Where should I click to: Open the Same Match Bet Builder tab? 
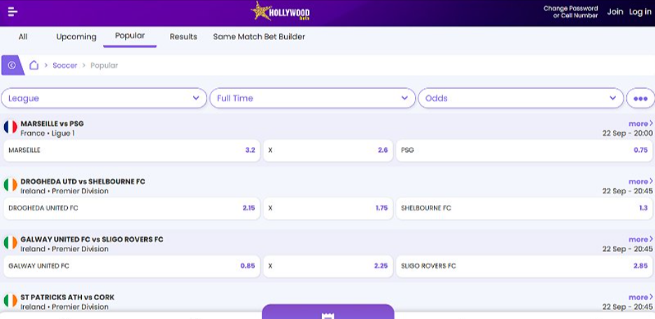[x=259, y=37]
